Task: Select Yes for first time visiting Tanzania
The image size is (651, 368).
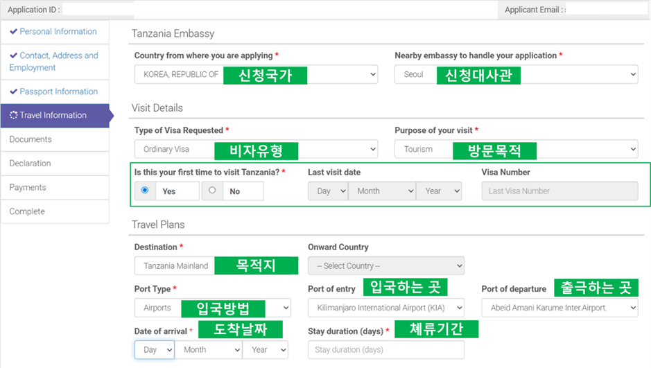Action: click(145, 191)
